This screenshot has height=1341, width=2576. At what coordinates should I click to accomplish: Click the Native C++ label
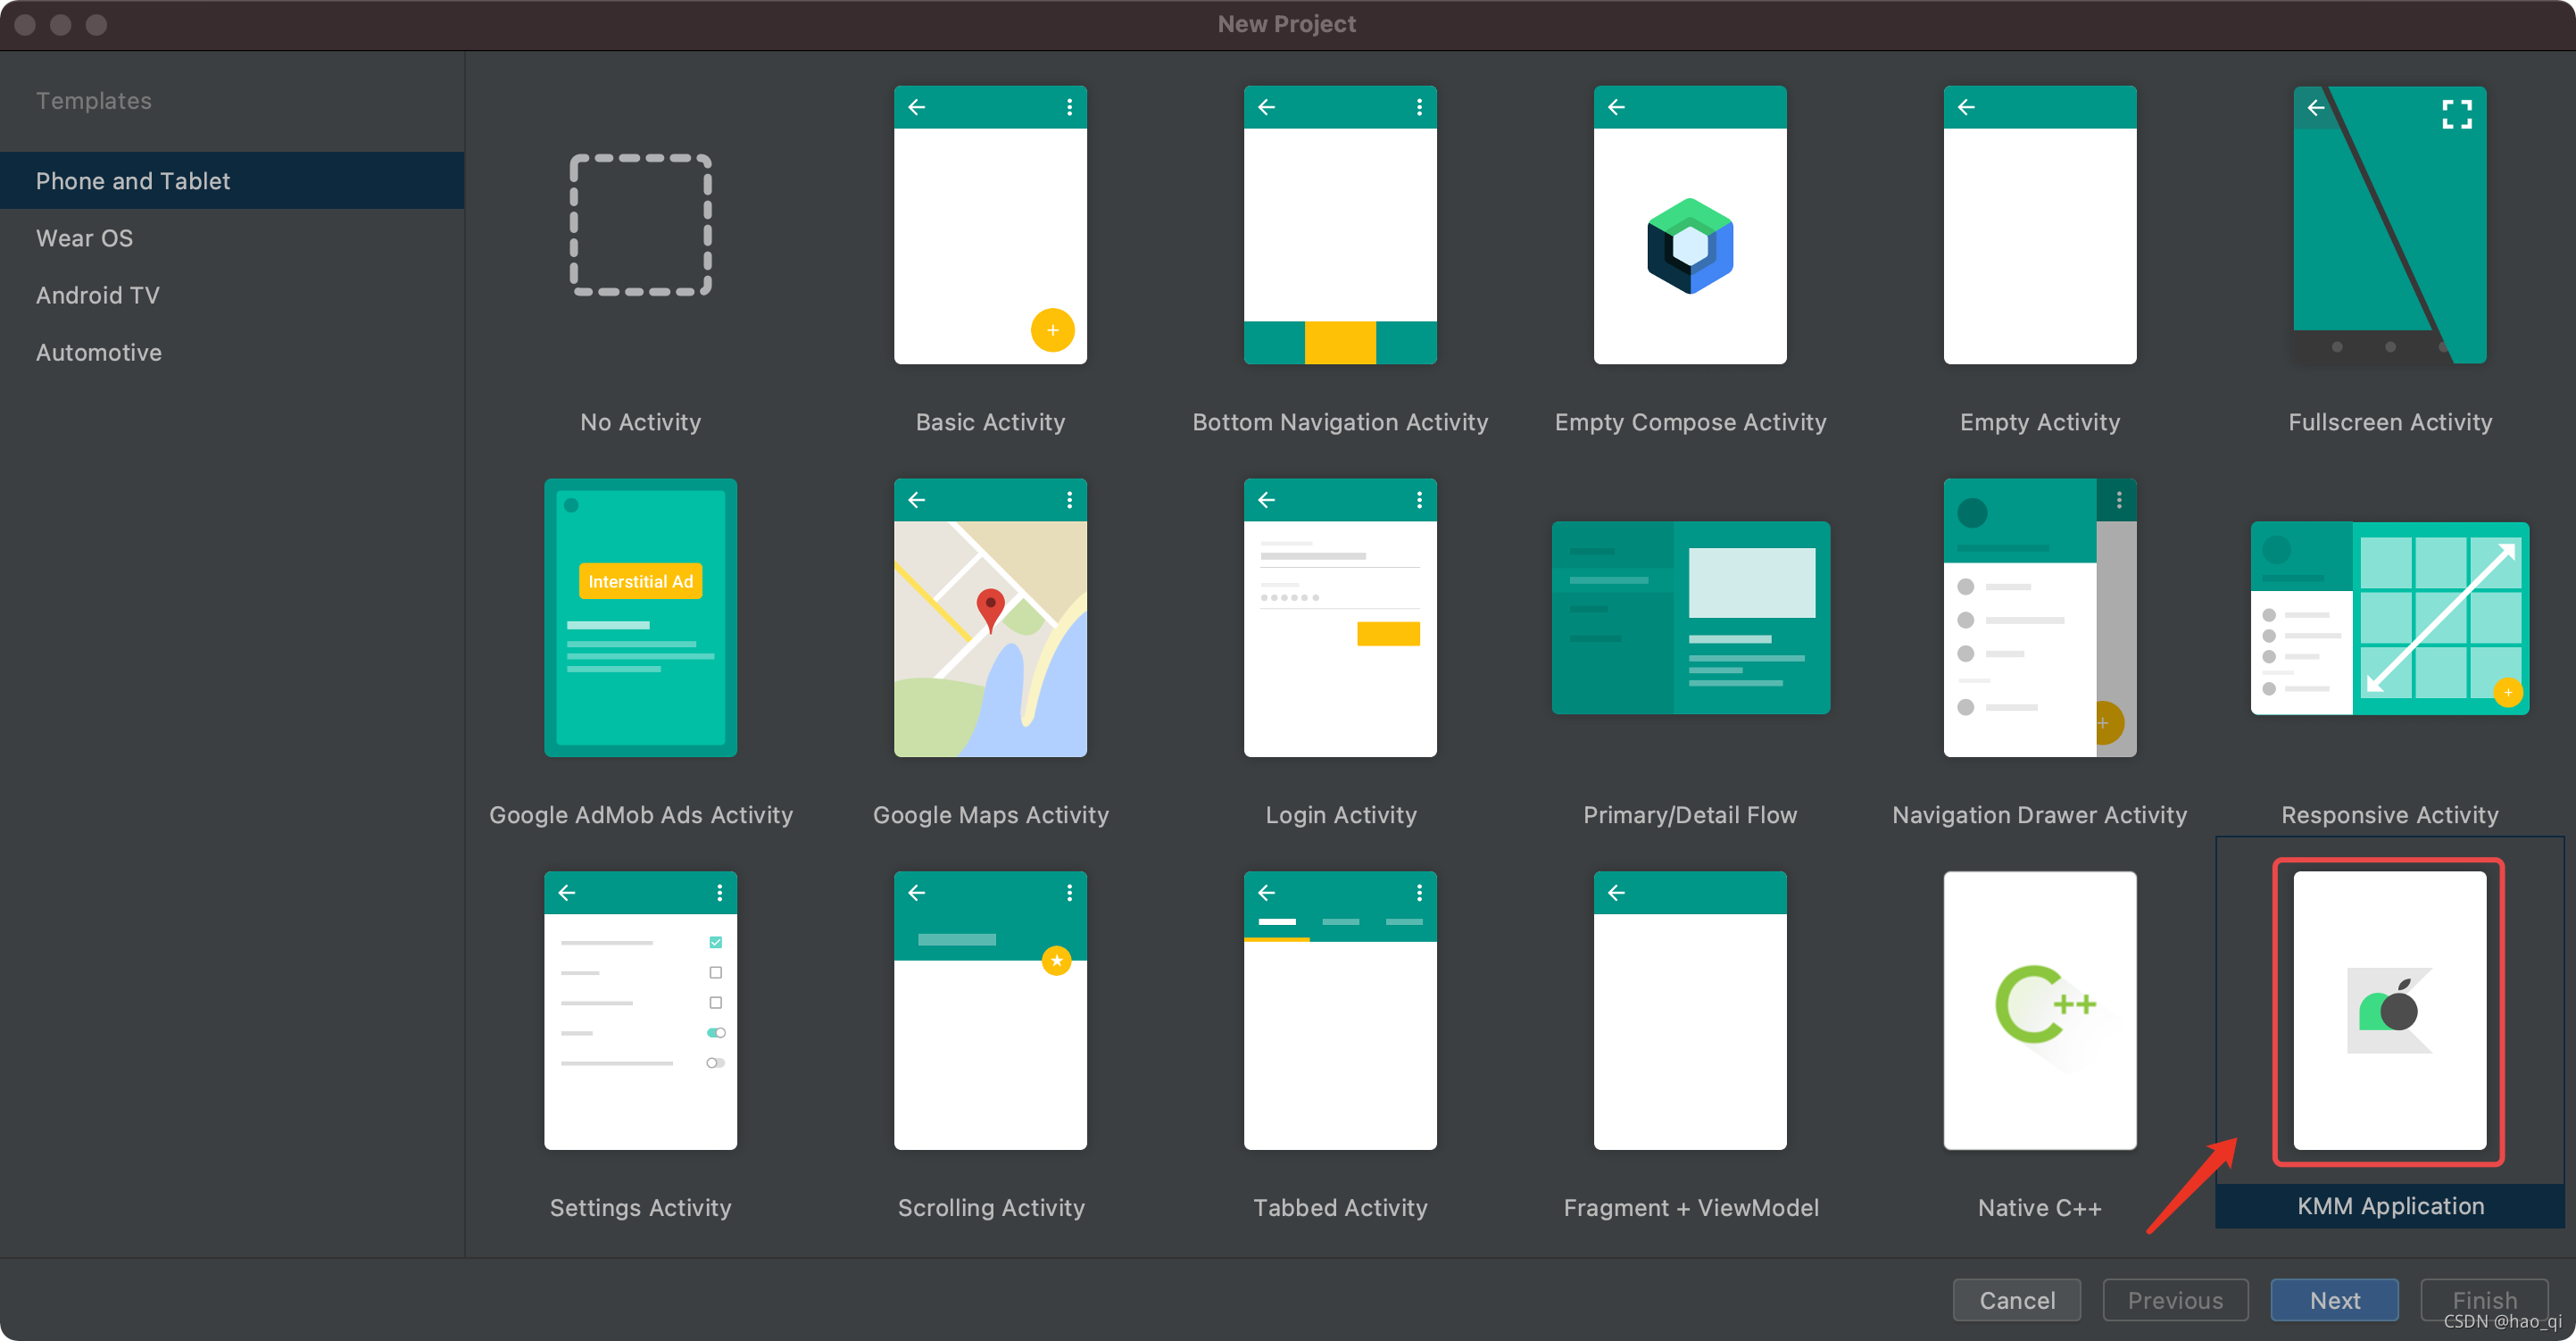point(2040,1208)
